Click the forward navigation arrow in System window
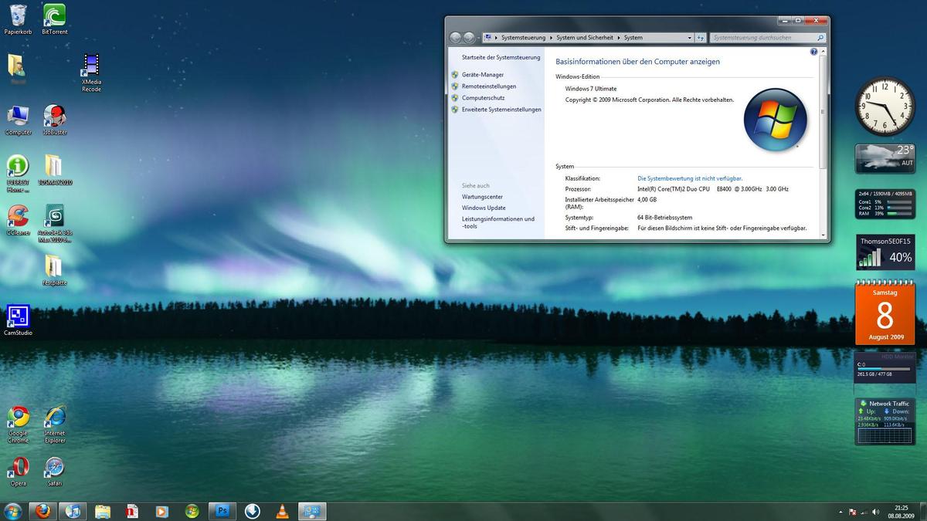The image size is (927, 521). coord(469,38)
